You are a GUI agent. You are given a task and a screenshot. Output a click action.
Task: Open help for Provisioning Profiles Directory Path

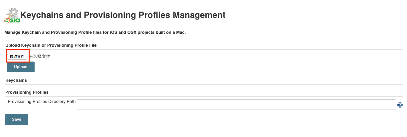400,105
